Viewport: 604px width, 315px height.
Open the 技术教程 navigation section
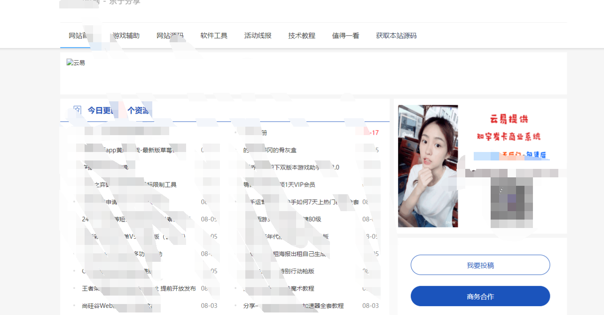coord(301,36)
